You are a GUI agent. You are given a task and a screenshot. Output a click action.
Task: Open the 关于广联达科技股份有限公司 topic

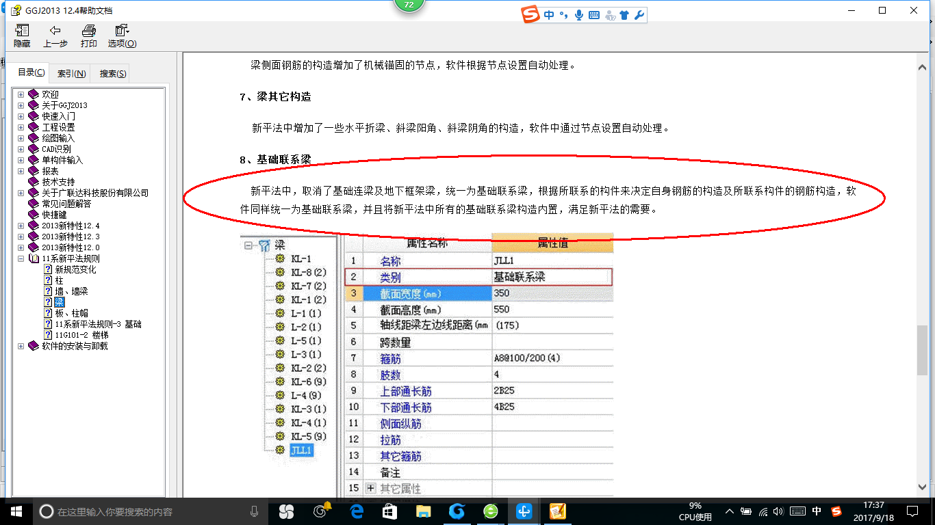(x=94, y=193)
